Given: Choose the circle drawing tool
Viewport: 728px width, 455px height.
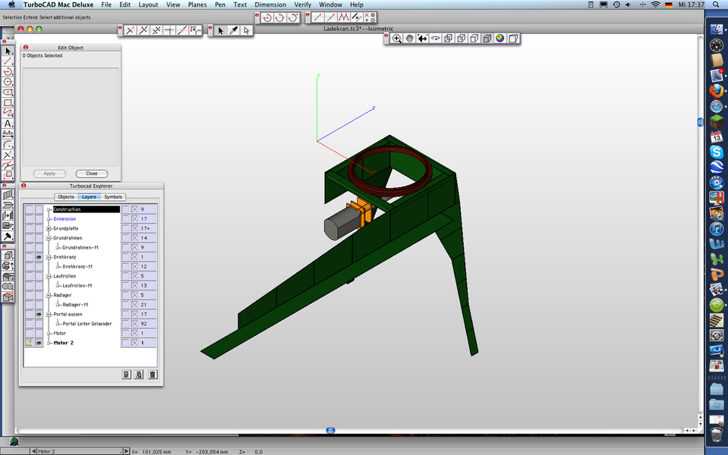Looking at the screenshot, I should coord(8,82).
